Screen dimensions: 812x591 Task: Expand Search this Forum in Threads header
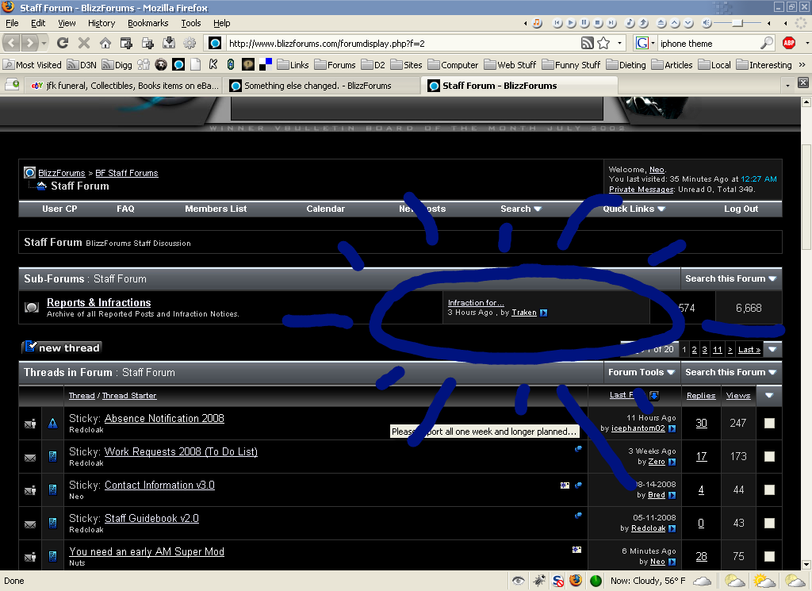[730, 372]
